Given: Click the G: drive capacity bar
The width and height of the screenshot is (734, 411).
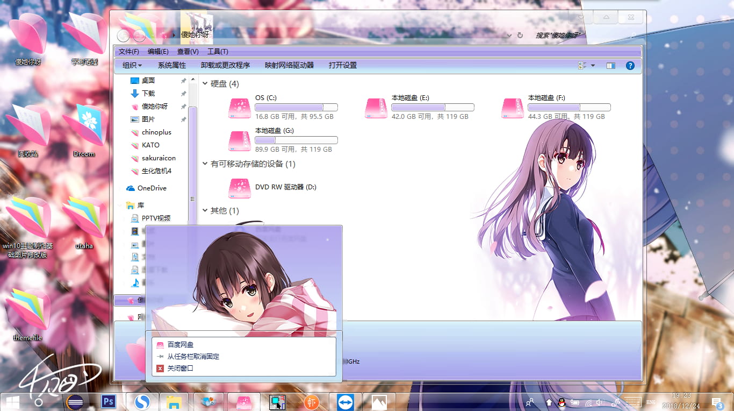Looking at the screenshot, I should point(296,140).
